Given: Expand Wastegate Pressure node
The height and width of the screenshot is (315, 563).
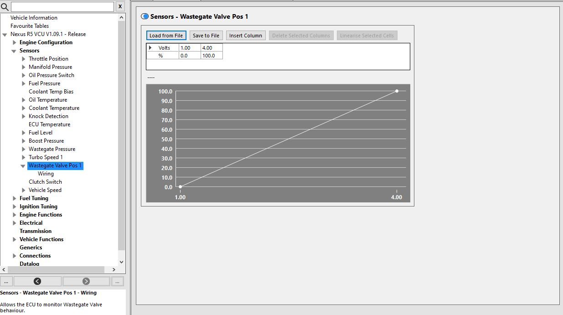Looking at the screenshot, I should (24, 149).
